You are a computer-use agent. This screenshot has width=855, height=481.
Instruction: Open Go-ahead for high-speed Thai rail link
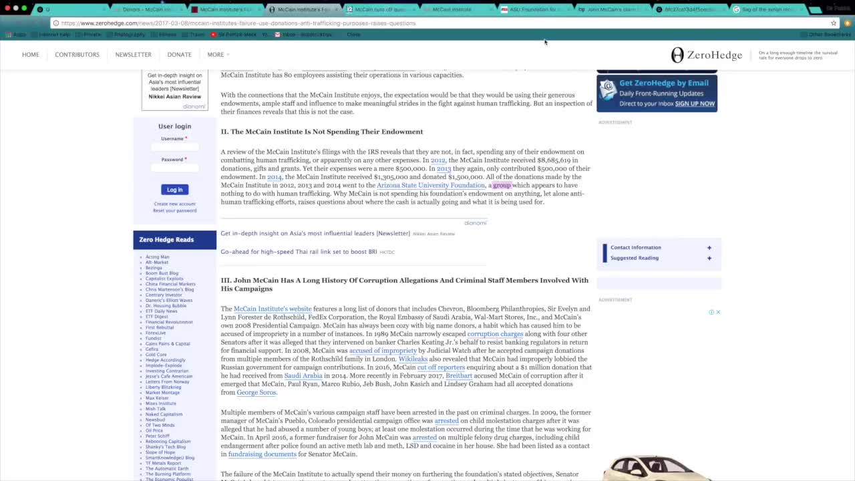(x=299, y=252)
